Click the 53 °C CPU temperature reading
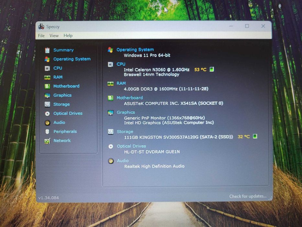 point(200,69)
